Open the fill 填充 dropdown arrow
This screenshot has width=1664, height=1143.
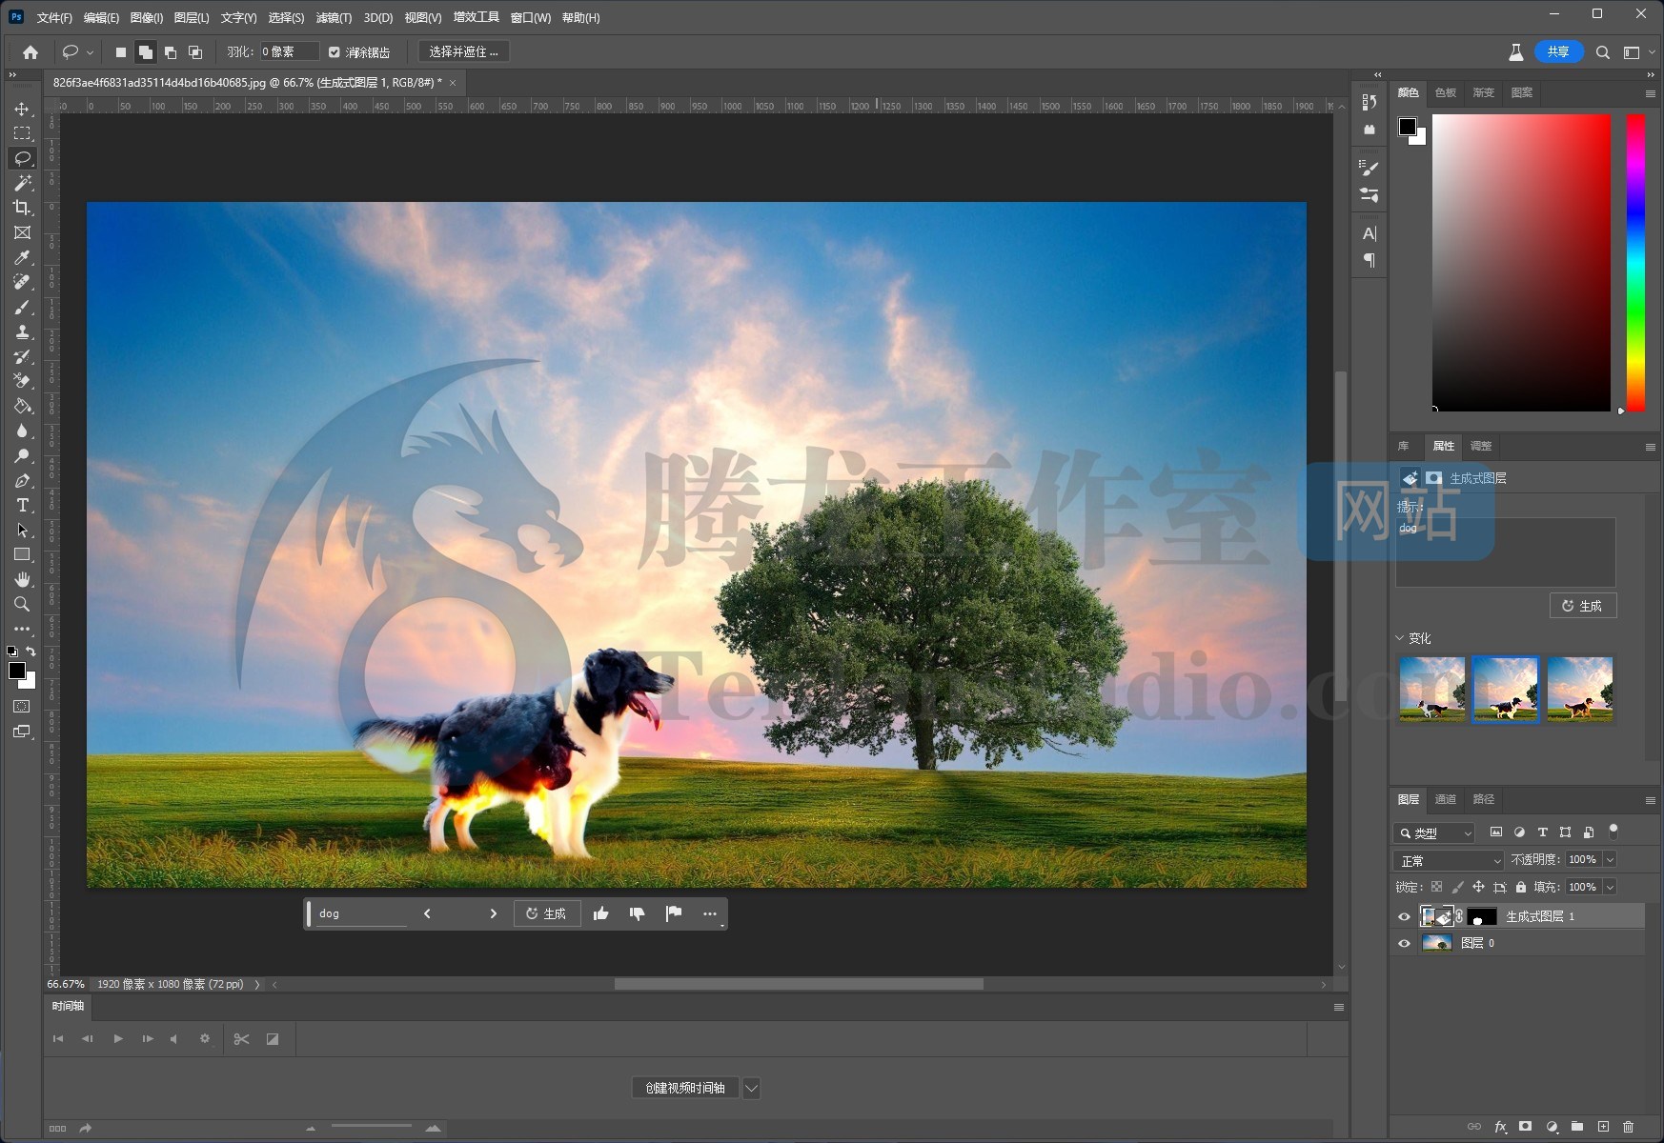pos(1611,887)
